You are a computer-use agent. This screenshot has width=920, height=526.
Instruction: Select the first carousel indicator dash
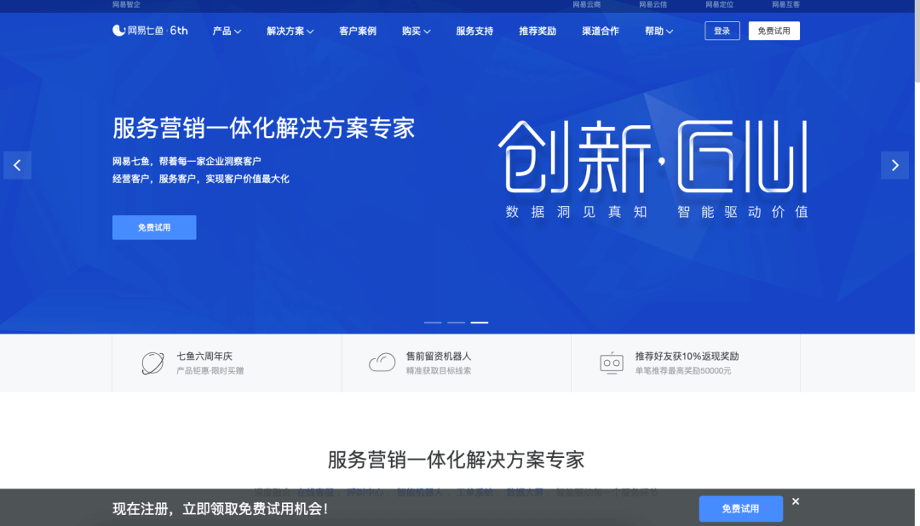(433, 323)
